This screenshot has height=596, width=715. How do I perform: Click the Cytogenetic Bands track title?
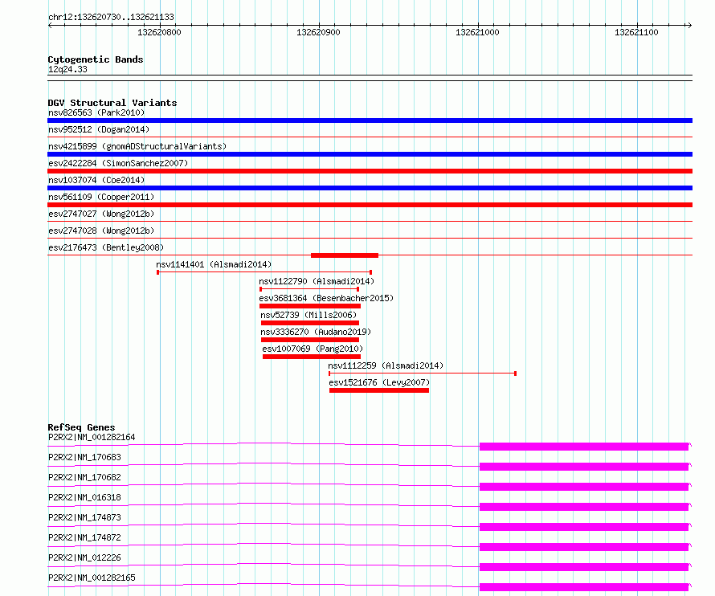(96, 59)
